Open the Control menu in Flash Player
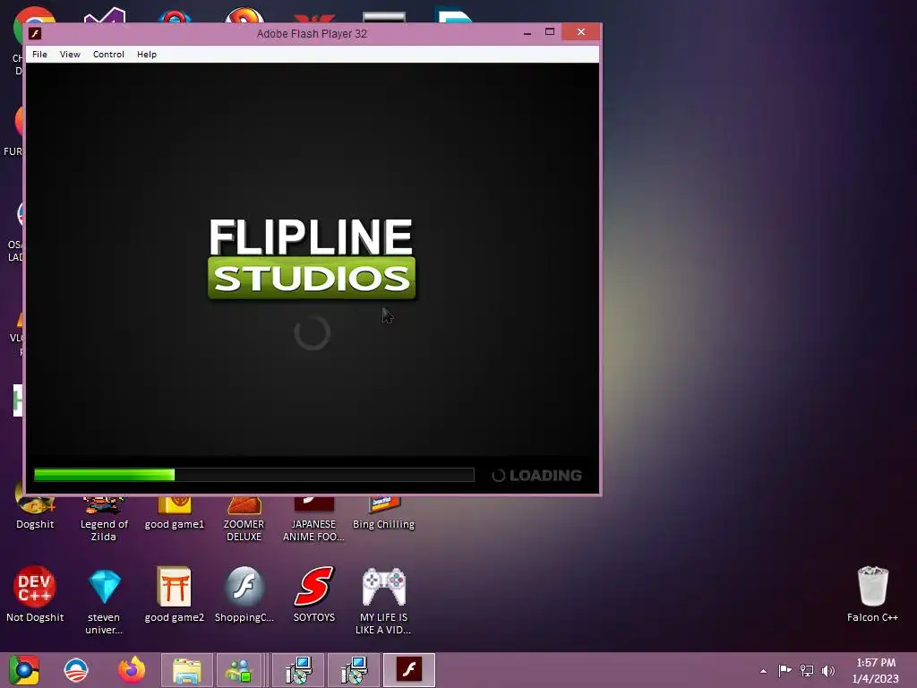Screen dimensions: 917x688 coord(108,55)
